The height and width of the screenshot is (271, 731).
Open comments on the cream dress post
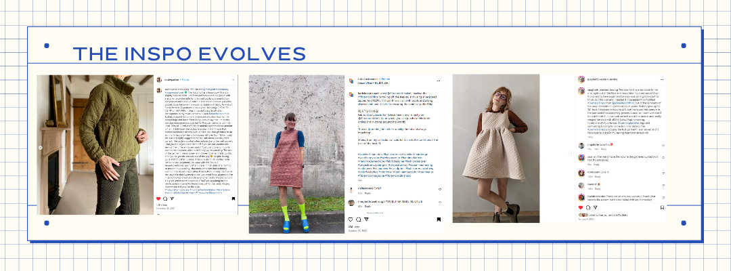coord(588,207)
